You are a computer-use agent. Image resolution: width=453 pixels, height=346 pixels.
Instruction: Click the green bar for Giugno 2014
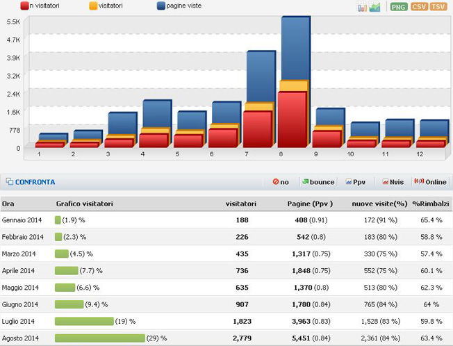(69, 304)
